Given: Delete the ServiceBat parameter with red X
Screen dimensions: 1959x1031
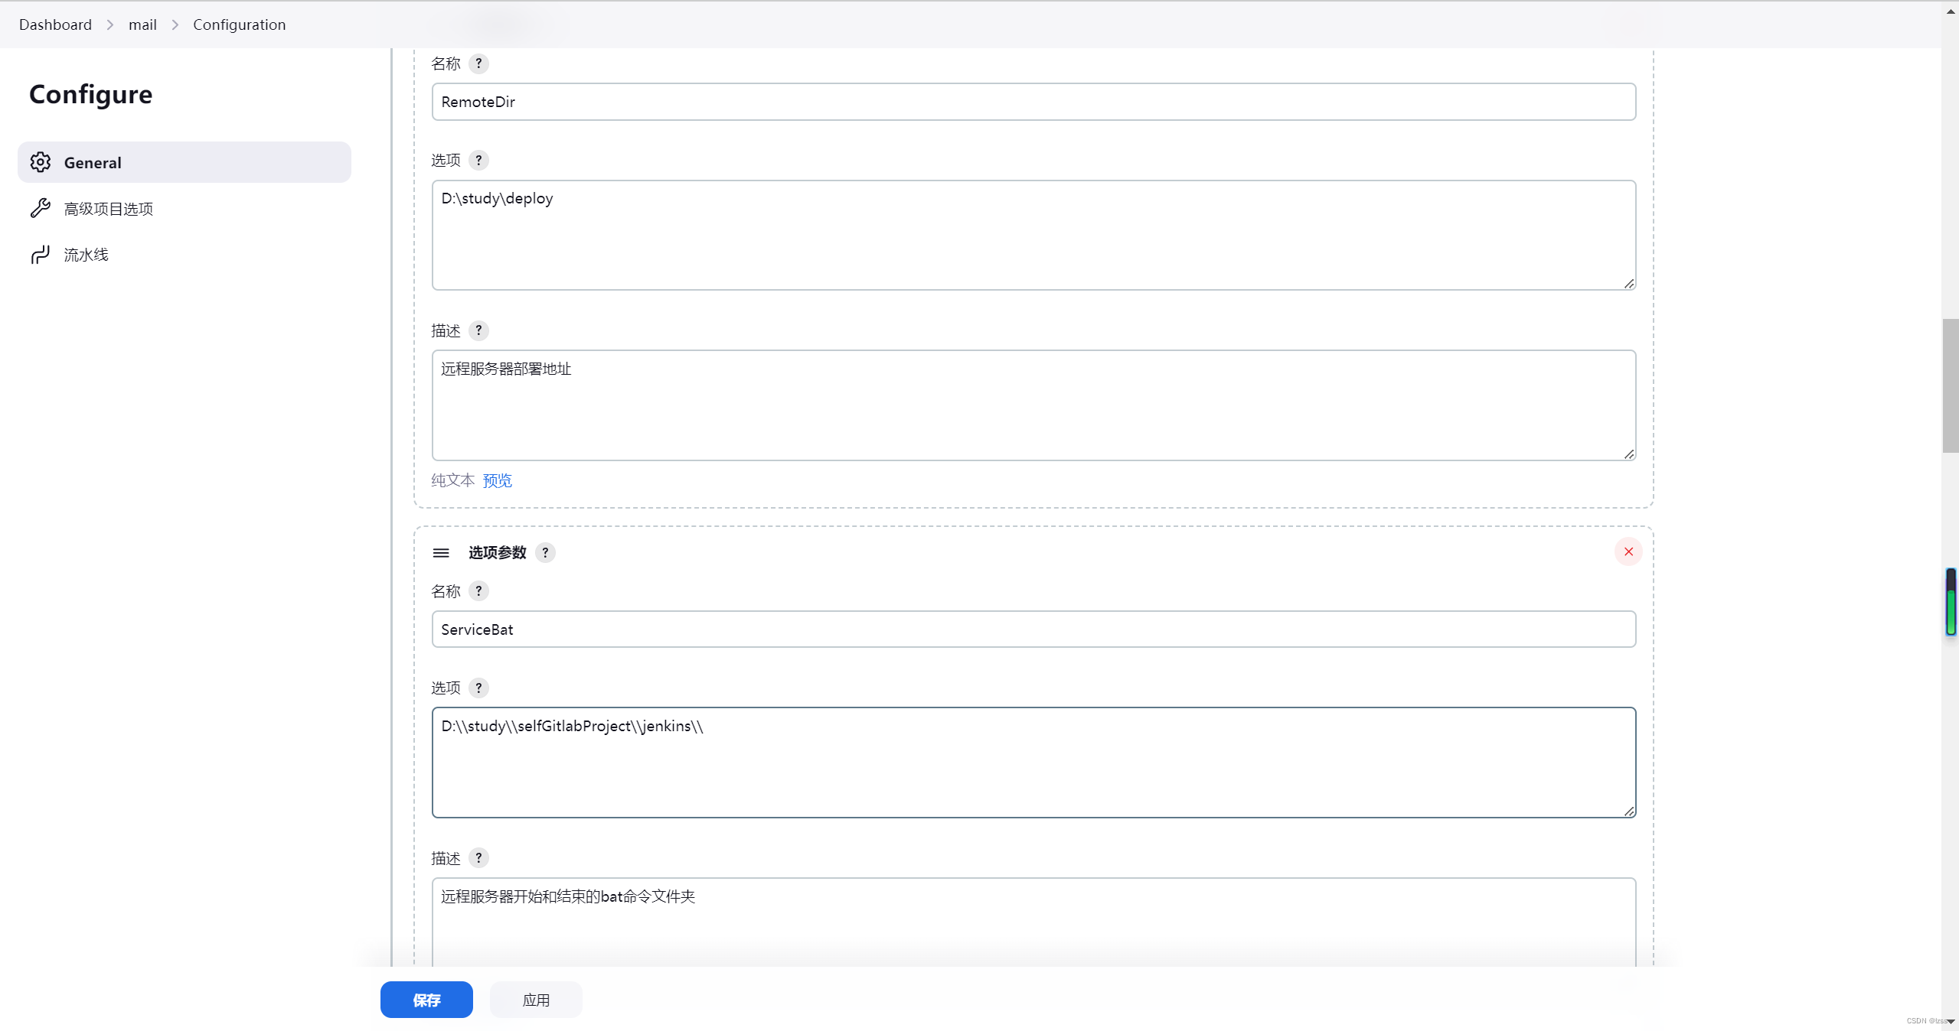Looking at the screenshot, I should [x=1628, y=551].
